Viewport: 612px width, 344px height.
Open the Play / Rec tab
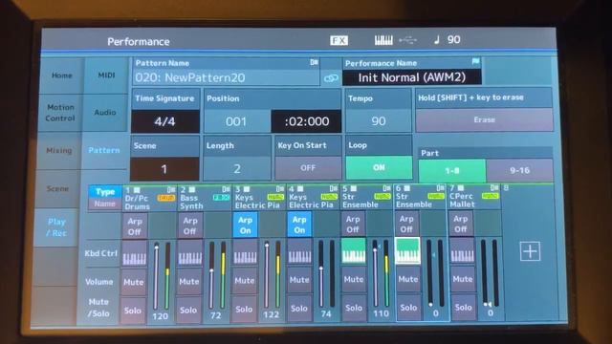pyautogui.click(x=57, y=227)
